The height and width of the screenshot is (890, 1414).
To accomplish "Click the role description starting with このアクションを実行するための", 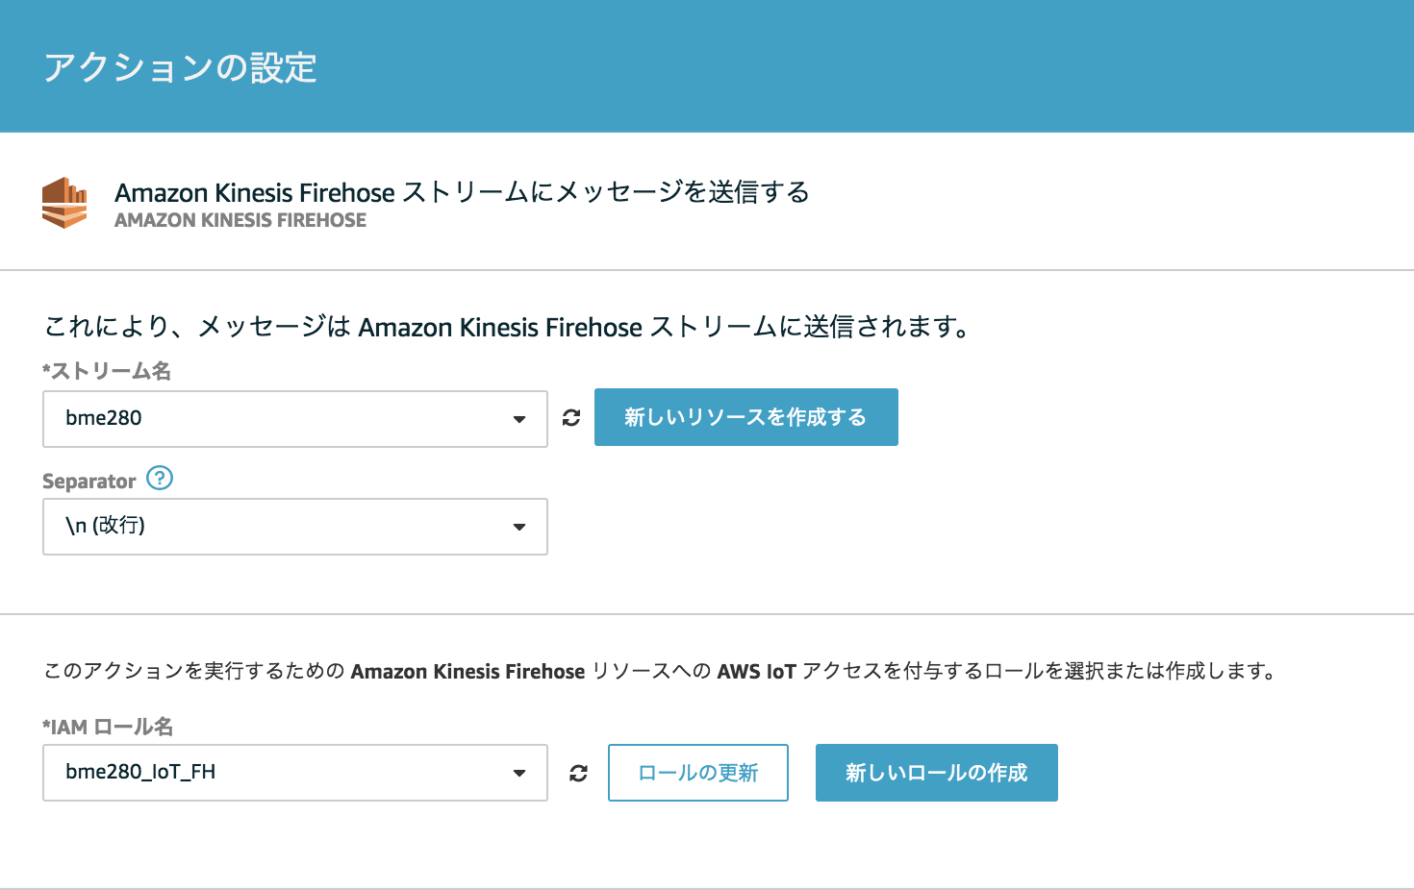I will 661,671.
